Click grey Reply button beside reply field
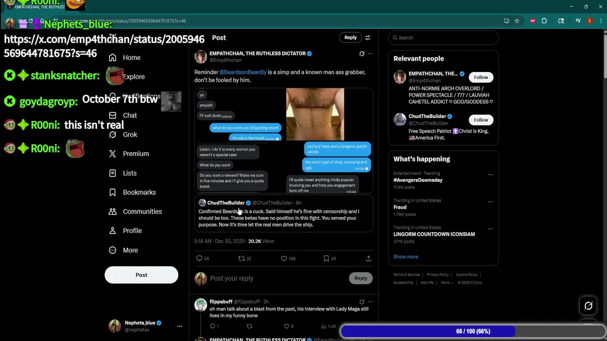This screenshot has width=607, height=341. 361,278
